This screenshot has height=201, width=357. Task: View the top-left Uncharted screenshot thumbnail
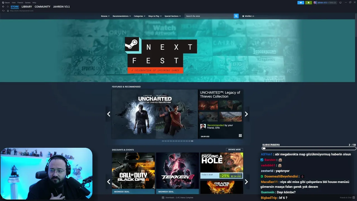pyautogui.click(x=208, y=105)
